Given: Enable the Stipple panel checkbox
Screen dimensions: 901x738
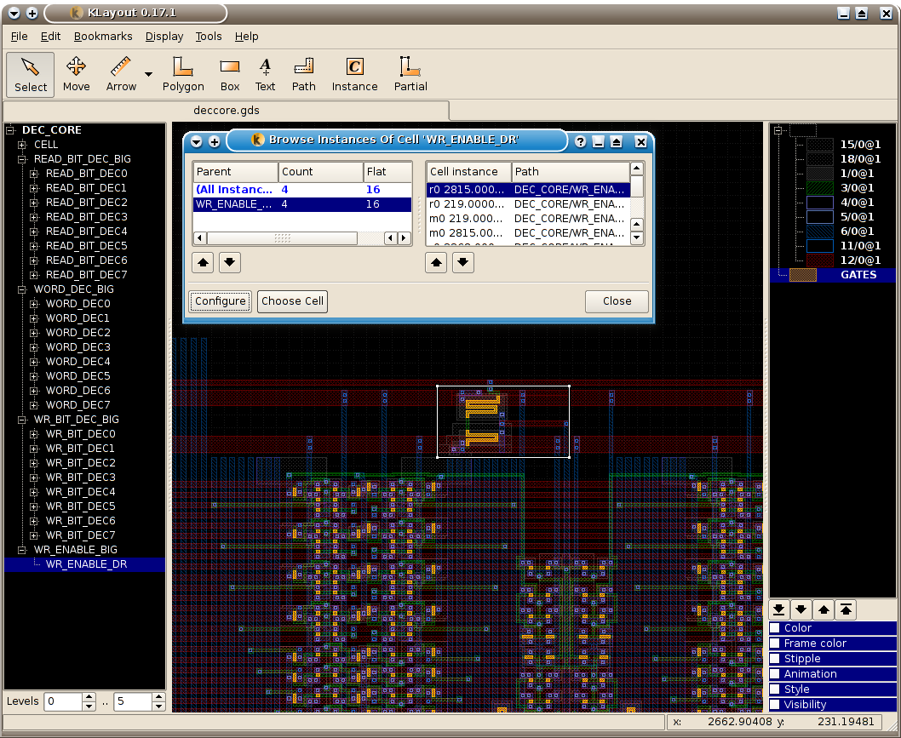Looking at the screenshot, I should pyautogui.click(x=776, y=659).
